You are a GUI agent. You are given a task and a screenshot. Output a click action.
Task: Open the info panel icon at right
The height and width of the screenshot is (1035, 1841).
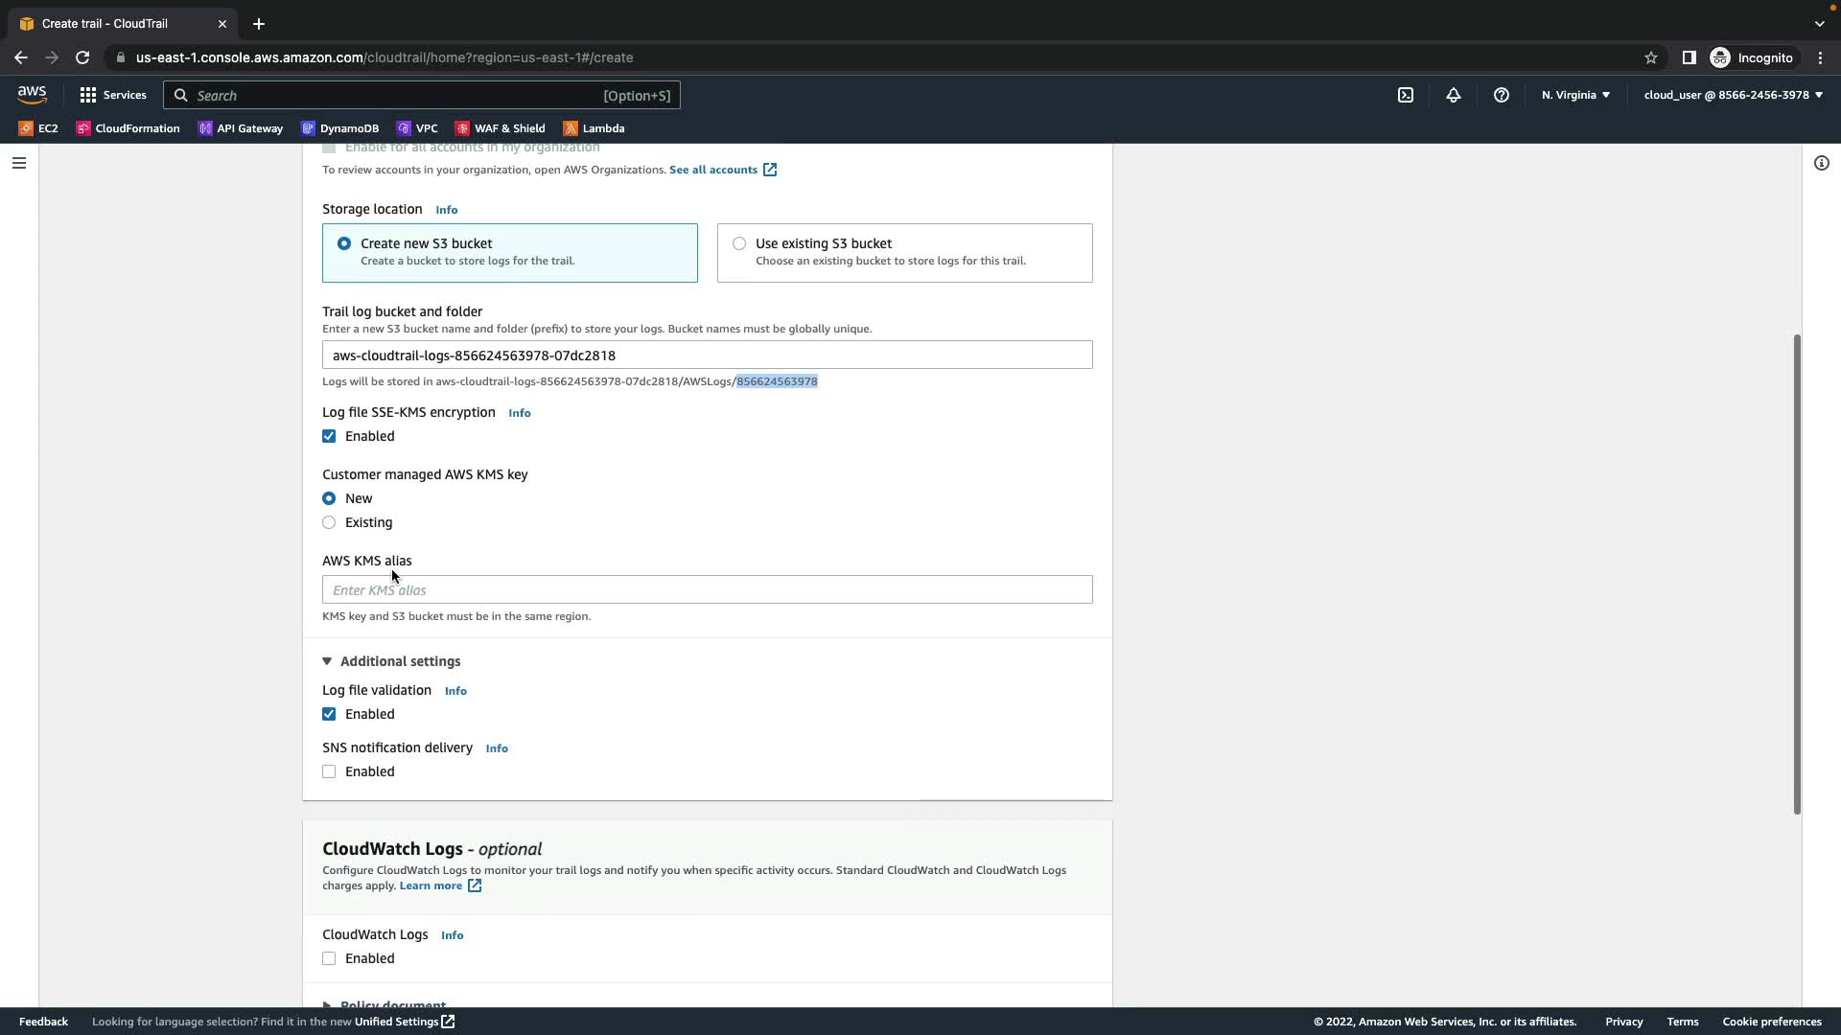tap(1821, 163)
